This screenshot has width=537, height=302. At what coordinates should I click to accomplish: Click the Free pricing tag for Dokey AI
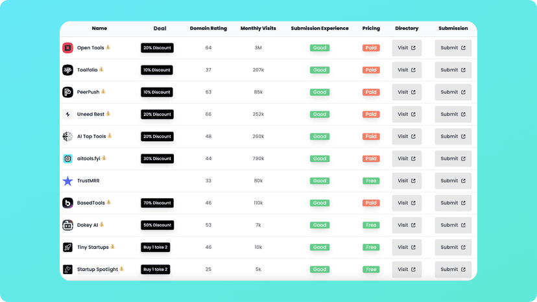click(371, 226)
